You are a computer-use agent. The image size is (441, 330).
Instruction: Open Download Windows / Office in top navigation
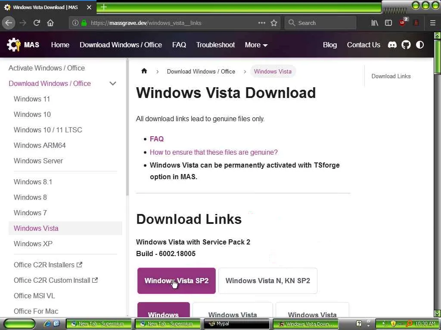tap(121, 45)
